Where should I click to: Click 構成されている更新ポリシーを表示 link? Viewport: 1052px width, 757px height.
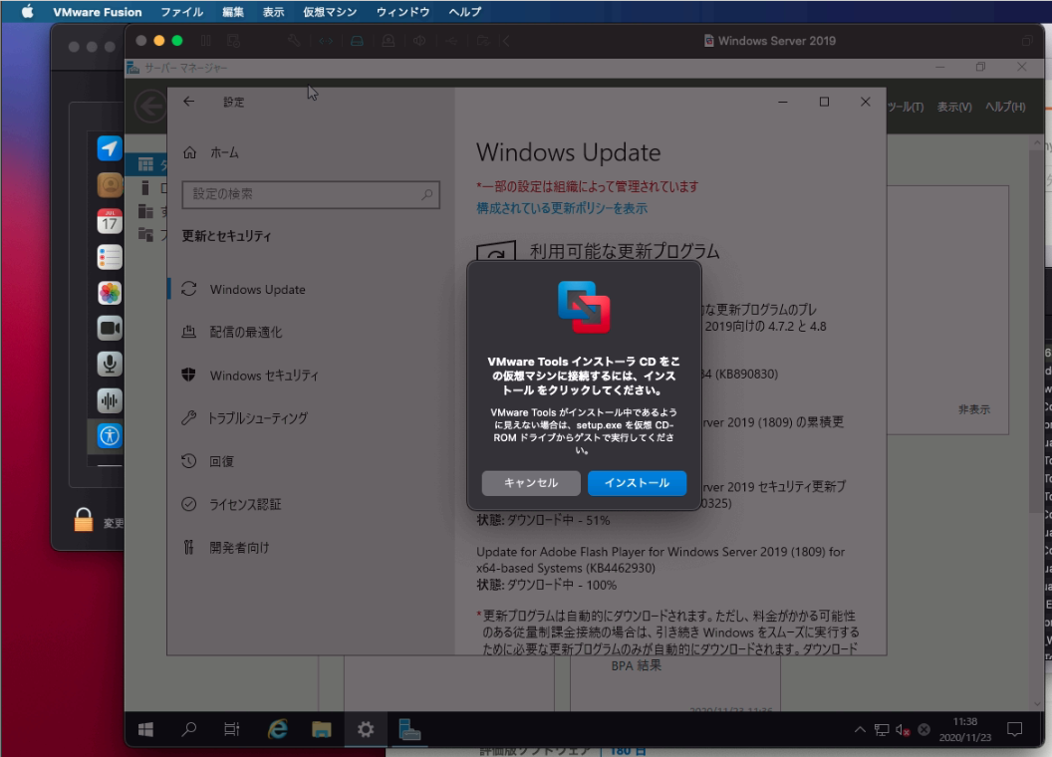562,208
